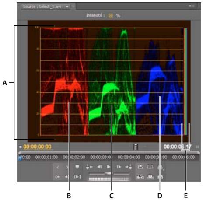Image resolution: width=203 pixels, height=200 pixels.
Task: Click the duration timecode display
Action: (x=178, y=147)
